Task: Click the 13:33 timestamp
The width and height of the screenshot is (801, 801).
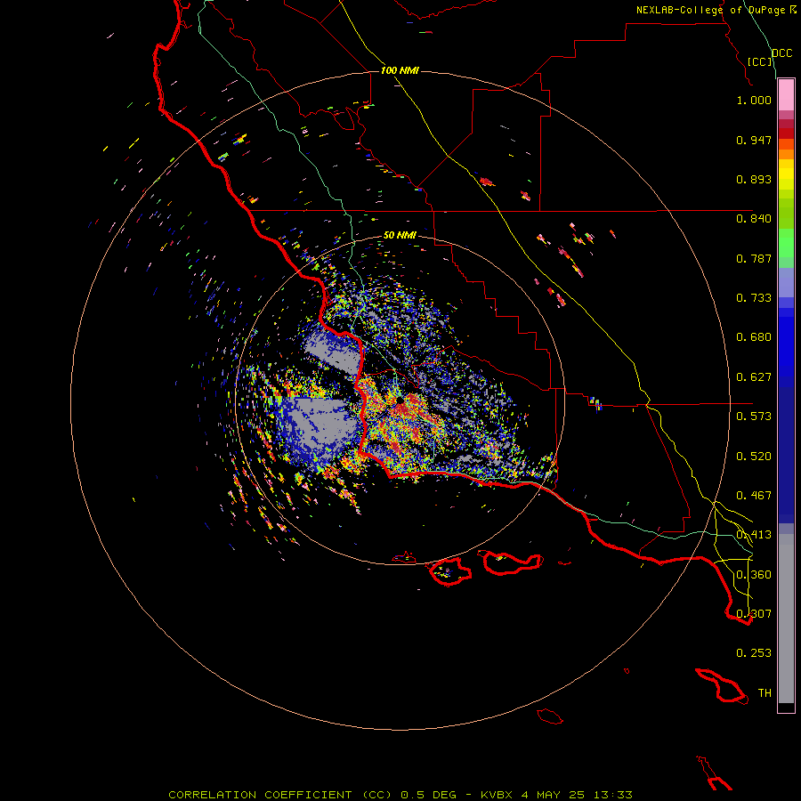Action: click(613, 795)
